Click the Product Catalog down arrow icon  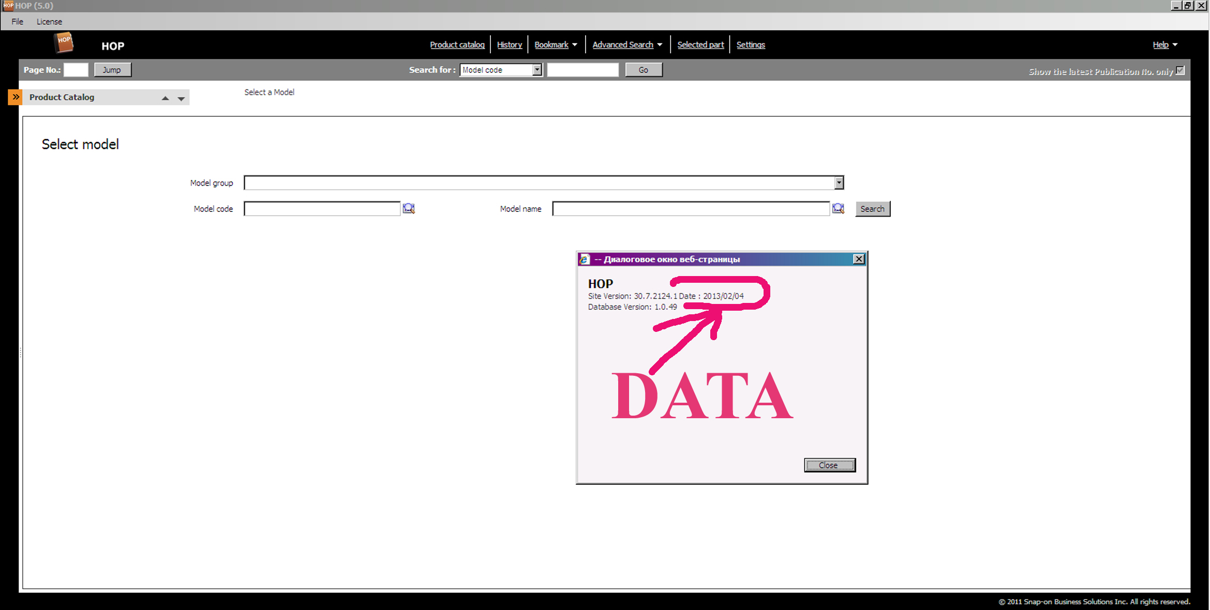181,98
